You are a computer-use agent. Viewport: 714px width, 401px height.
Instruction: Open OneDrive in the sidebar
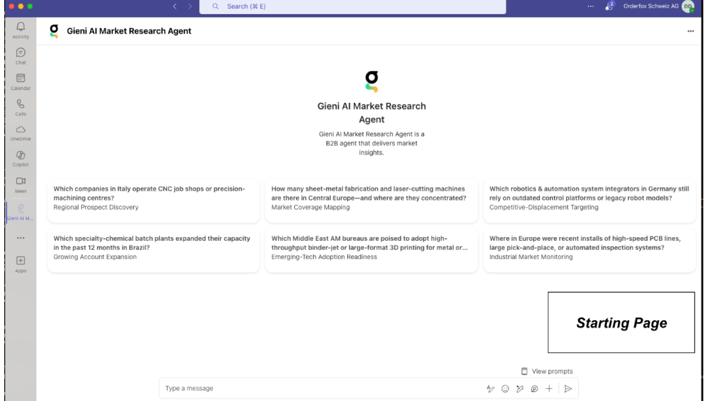point(20,133)
